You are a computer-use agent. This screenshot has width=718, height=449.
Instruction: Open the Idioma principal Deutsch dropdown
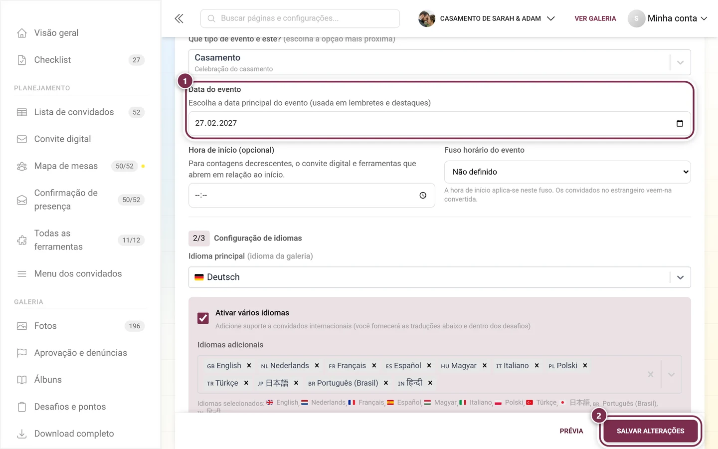point(439,277)
